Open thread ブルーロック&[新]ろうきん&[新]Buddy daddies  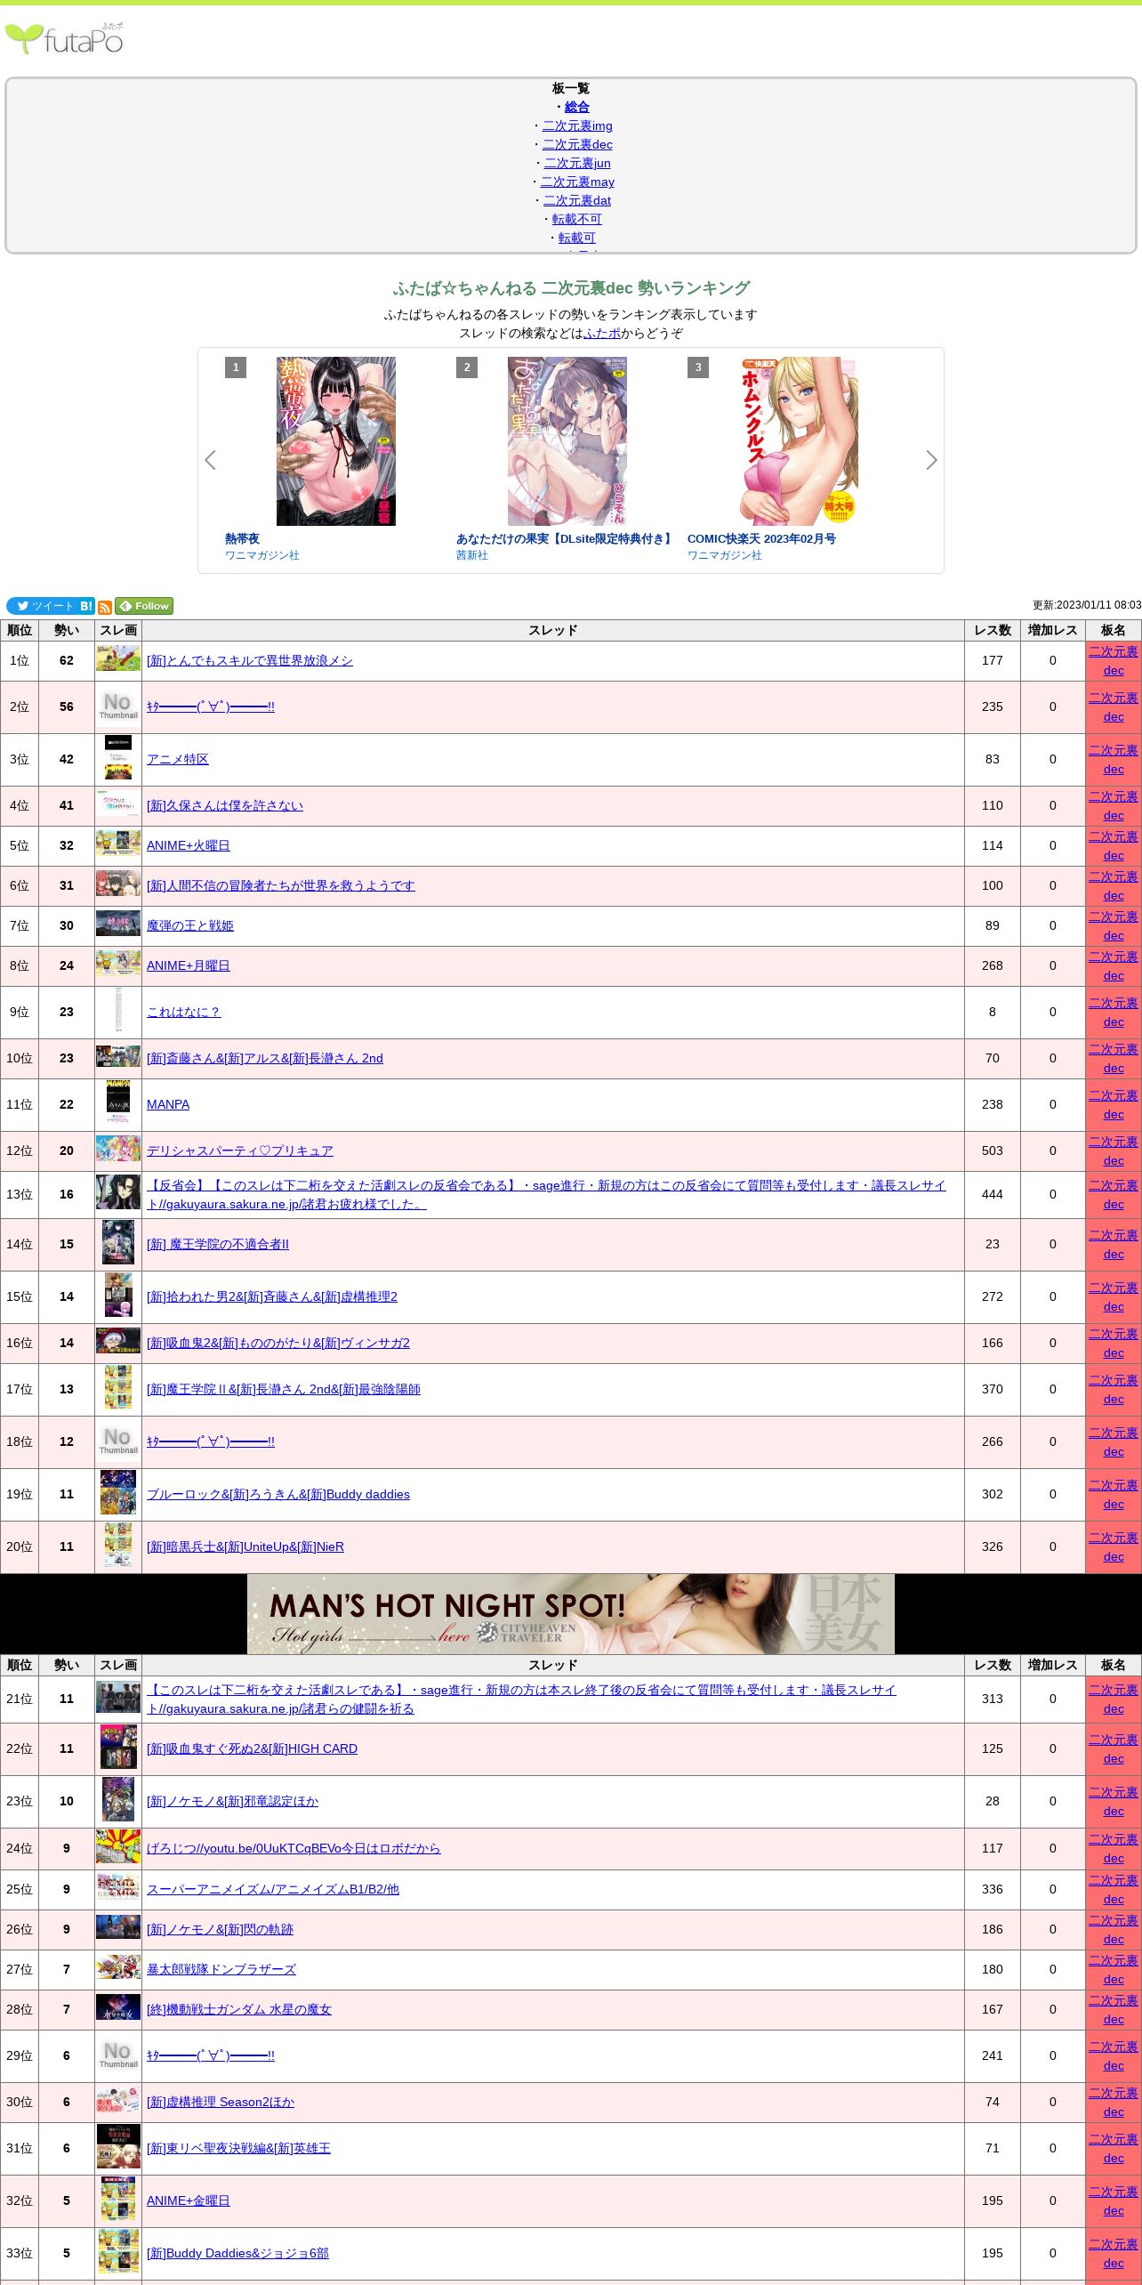click(278, 1494)
